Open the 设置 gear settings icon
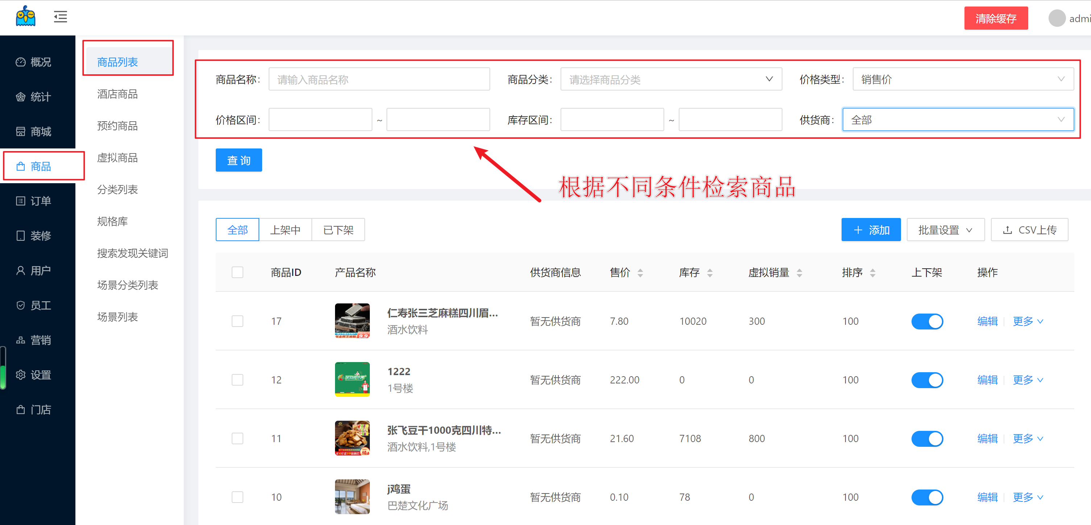1091x525 pixels. 20,375
